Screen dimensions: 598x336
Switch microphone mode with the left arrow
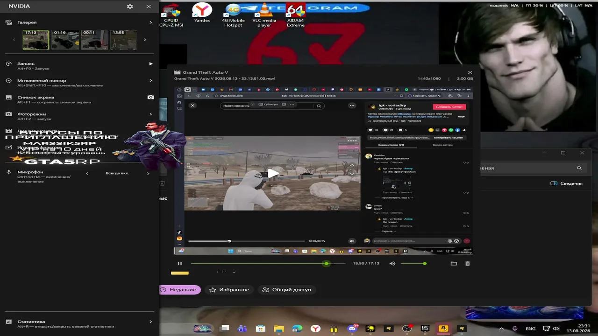click(x=87, y=174)
